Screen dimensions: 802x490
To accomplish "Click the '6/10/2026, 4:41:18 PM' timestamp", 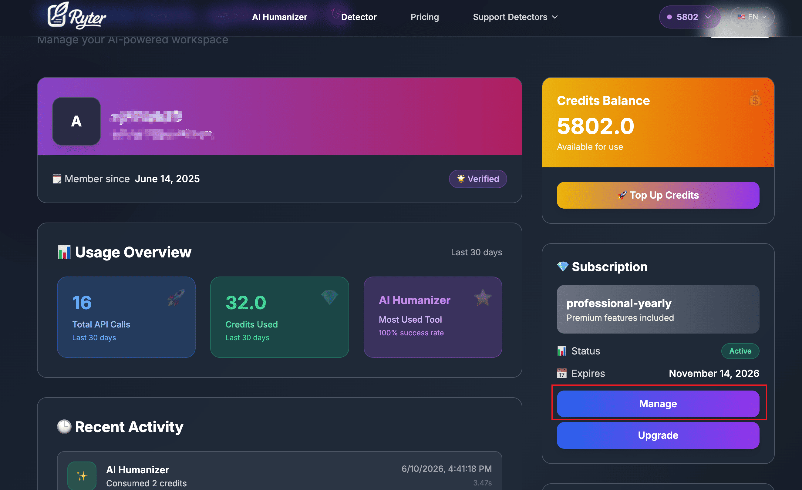I will [446, 468].
